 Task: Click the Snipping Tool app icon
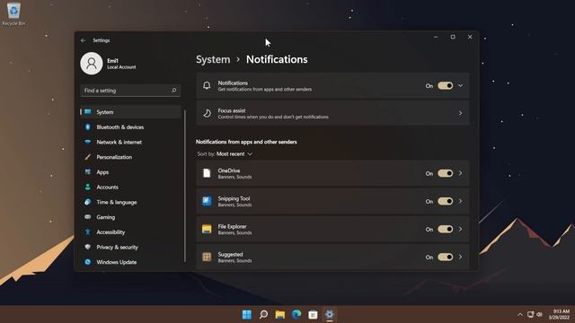click(x=207, y=201)
